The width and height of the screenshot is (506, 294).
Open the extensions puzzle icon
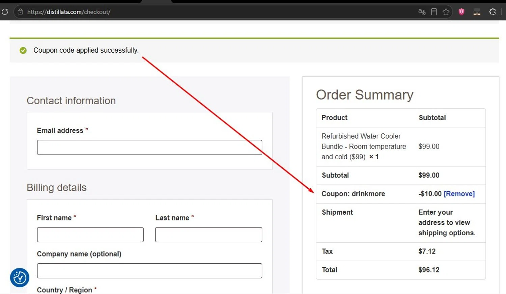click(493, 12)
